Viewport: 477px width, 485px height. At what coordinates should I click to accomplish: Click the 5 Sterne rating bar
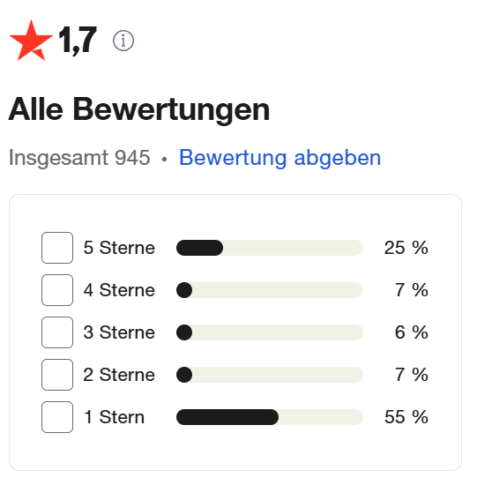[x=270, y=248]
